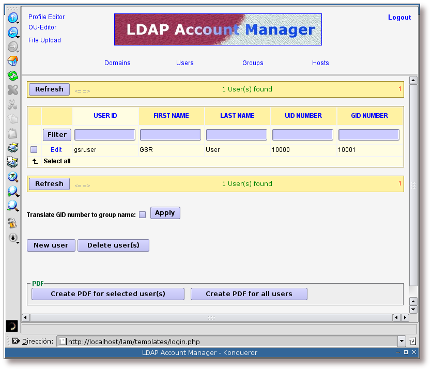Clear the location bar with the Dirección icon
432x371 pixels.
click(16, 341)
